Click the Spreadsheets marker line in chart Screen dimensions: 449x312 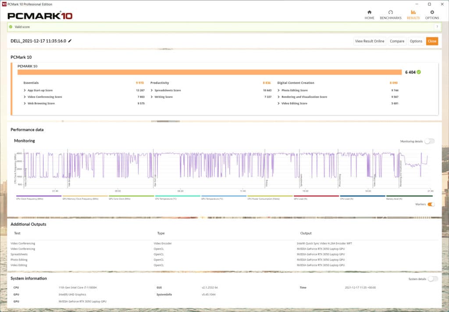click(299, 169)
